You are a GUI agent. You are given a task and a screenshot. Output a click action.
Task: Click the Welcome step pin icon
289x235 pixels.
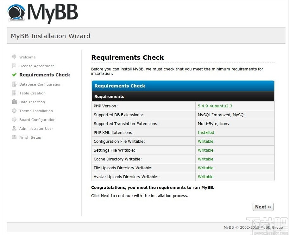[x=14, y=57]
